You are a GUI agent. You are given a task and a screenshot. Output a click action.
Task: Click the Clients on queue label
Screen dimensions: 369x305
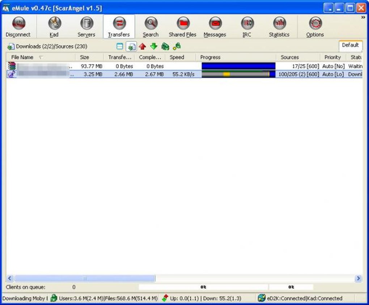(25, 287)
